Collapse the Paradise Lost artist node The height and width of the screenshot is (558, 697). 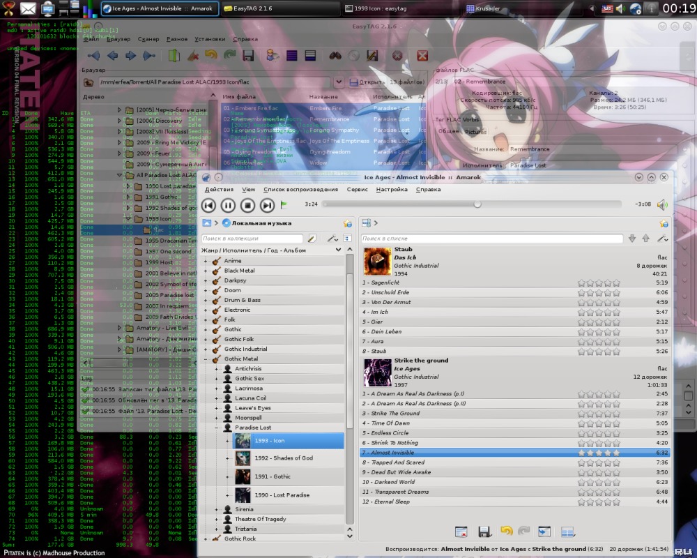point(217,428)
